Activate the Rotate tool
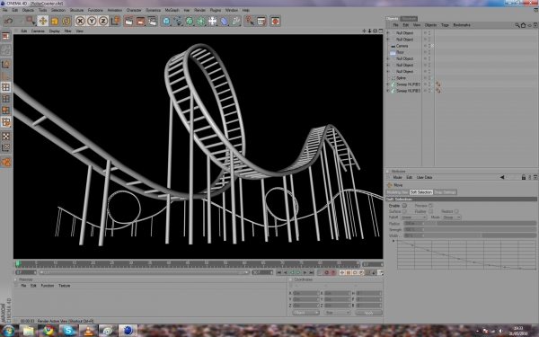Screen dimensions: 539x337 coord(66,21)
